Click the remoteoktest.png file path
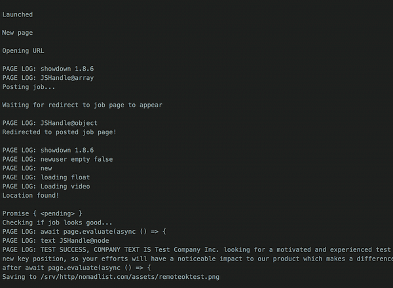This screenshot has width=393, height=288. coord(130,277)
